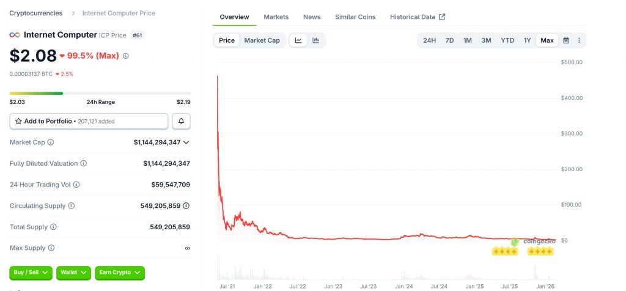The height and width of the screenshot is (291, 626).
Task: Switch to the Markets tab
Action: [276, 17]
